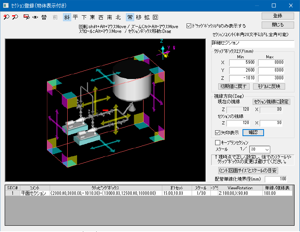Enable the キープランセクション checkbox

point(217,142)
